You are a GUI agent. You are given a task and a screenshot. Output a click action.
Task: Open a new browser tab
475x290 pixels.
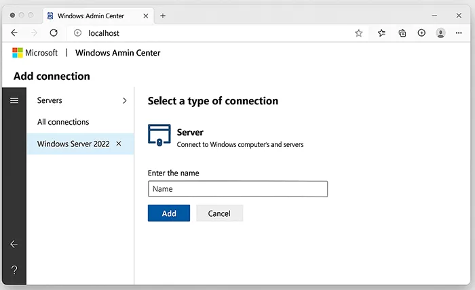(x=163, y=16)
